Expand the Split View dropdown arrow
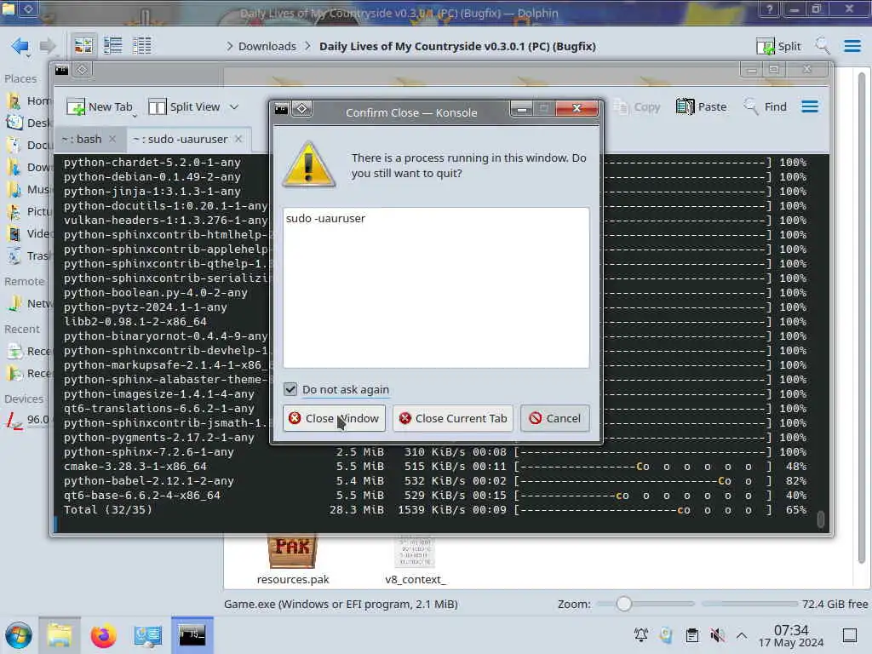This screenshot has height=654, width=872. click(234, 106)
